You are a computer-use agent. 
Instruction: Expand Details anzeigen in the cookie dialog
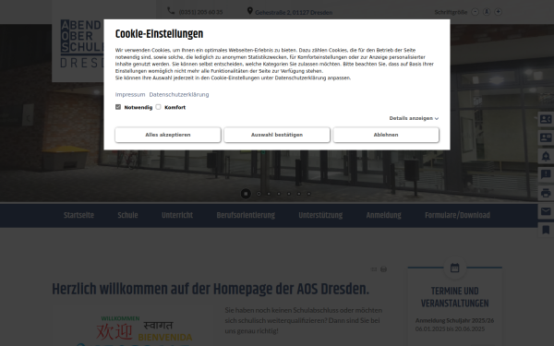[414, 118]
